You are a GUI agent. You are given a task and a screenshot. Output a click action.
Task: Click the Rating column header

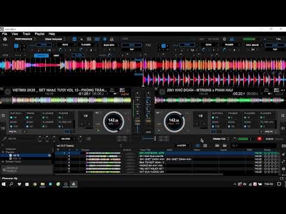click(x=268, y=150)
